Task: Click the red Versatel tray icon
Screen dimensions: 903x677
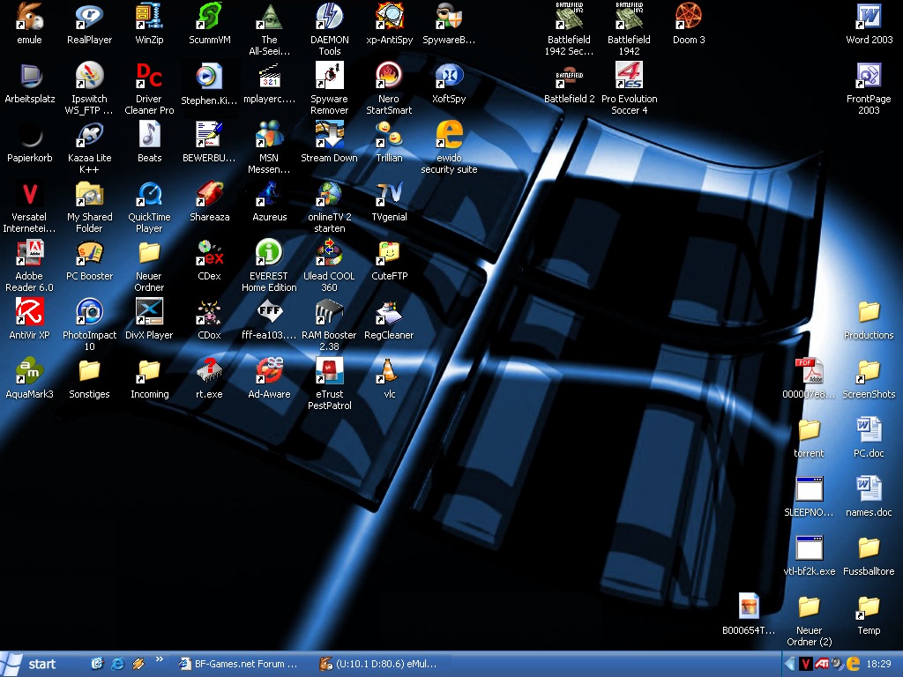Action: point(806,664)
